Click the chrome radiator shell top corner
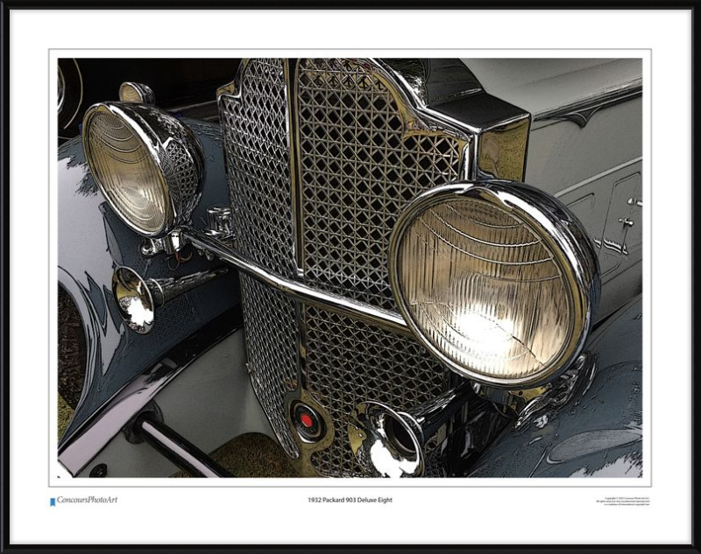Image resolution: width=701 pixels, height=554 pixels. point(502,123)
